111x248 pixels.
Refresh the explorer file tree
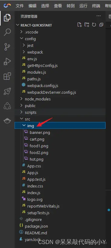click(94, 25)
